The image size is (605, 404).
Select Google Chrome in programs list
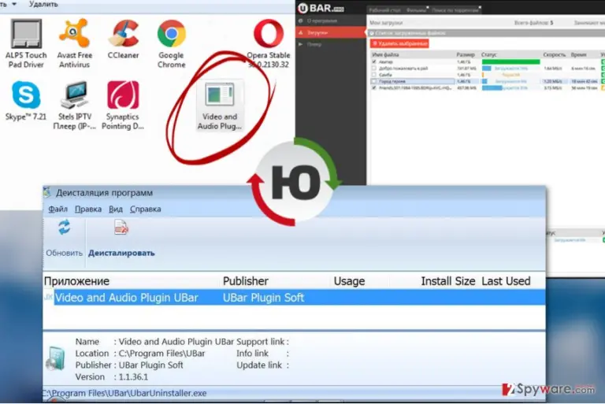[171, 34]
